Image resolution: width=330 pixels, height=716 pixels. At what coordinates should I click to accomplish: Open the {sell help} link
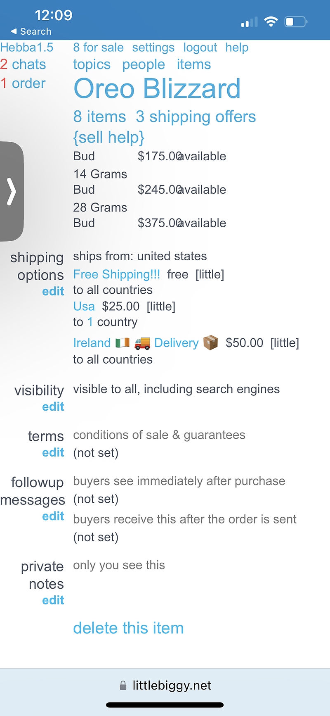coord(108,137)
